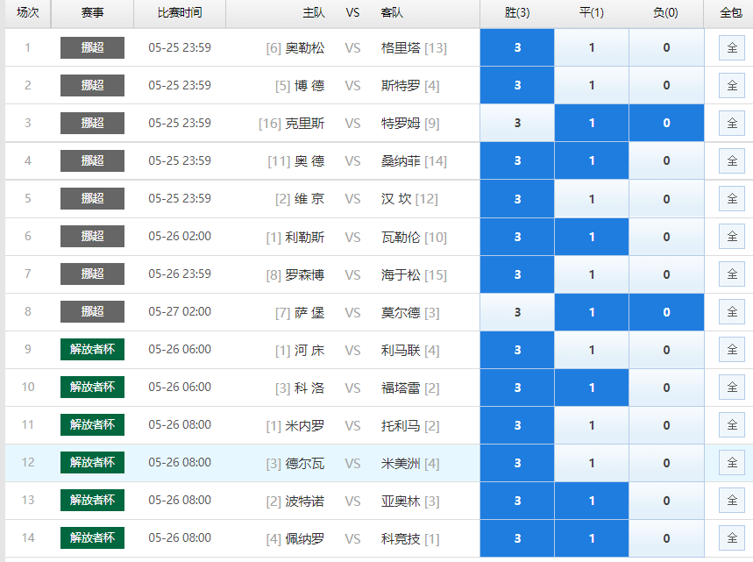The image size is (753, 562).
Task: Click 全 button for match 7 row
Action: coord(732,274)
